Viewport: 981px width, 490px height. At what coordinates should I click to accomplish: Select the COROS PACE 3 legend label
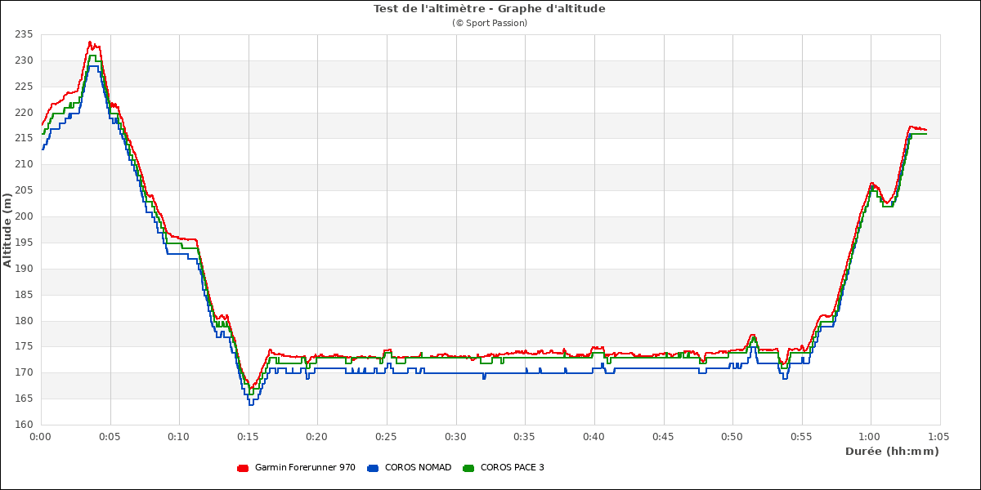pyautogui.click(x=512, y=468)
